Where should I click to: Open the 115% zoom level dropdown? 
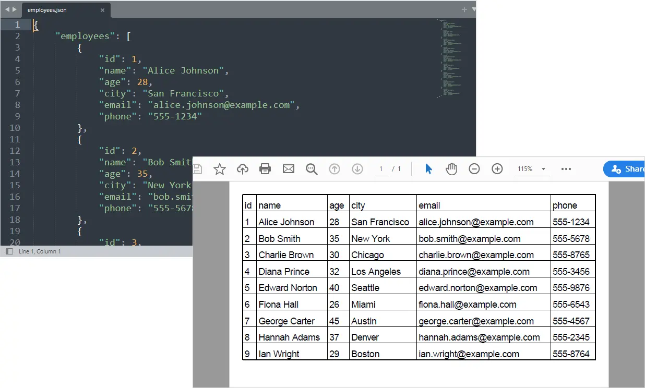pos(530,168)
